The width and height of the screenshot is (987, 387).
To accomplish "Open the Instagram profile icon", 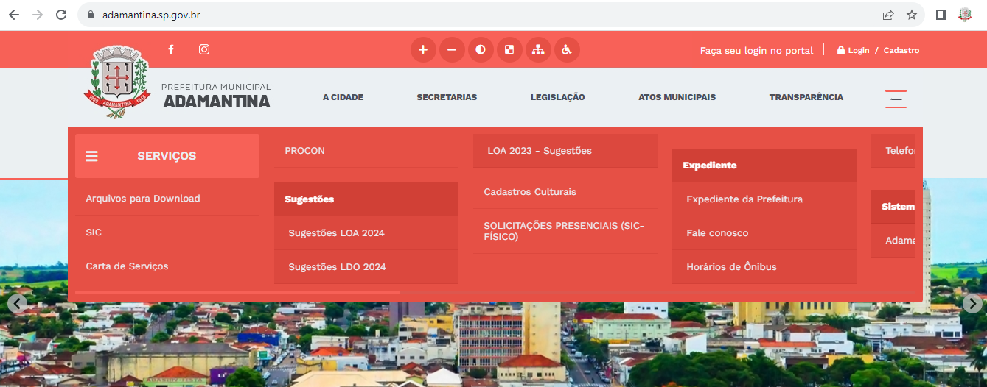I will pos(204,50).
